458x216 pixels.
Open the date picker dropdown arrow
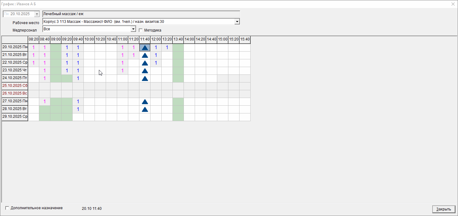tap(37, 14)
